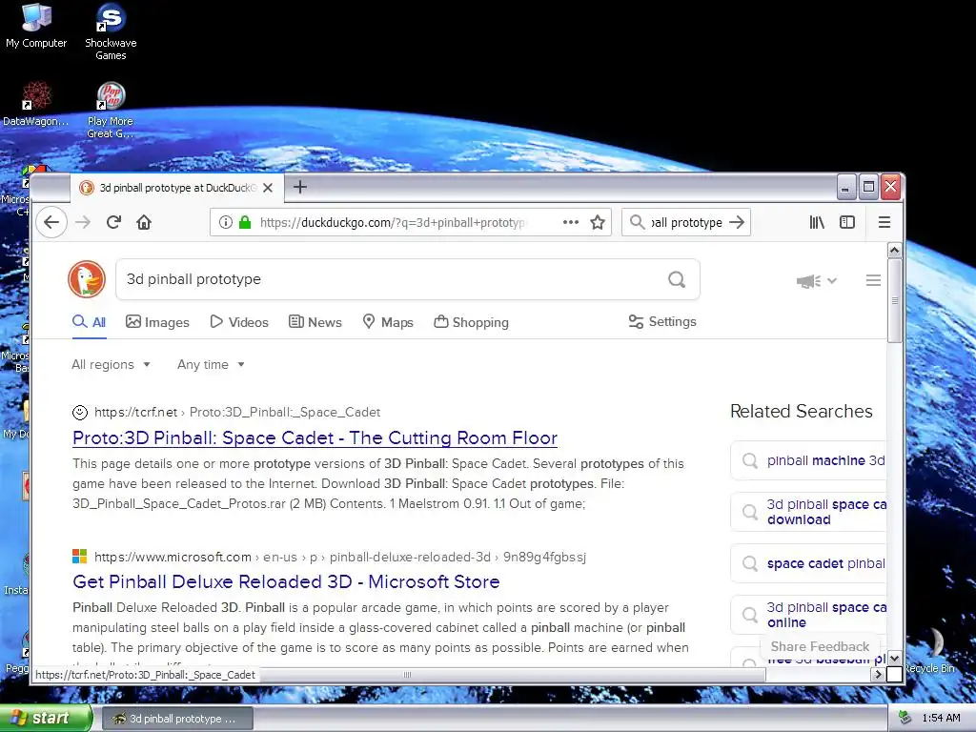
Task: Show site information icon in address bar
Action: pyautogui.click(x=226, y=222)
